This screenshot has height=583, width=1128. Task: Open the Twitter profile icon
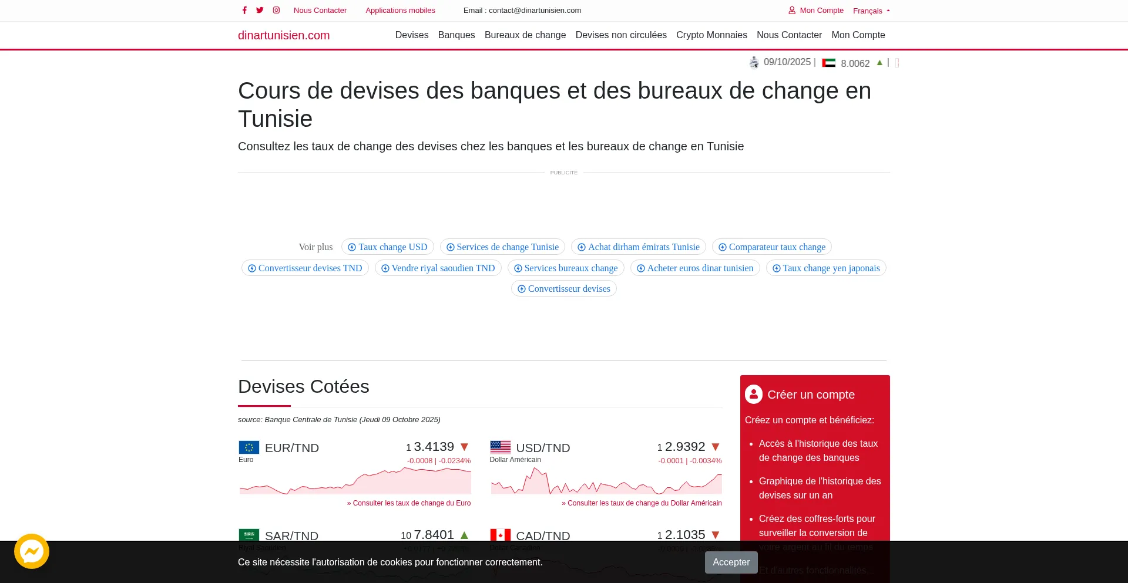coord(260,10)
